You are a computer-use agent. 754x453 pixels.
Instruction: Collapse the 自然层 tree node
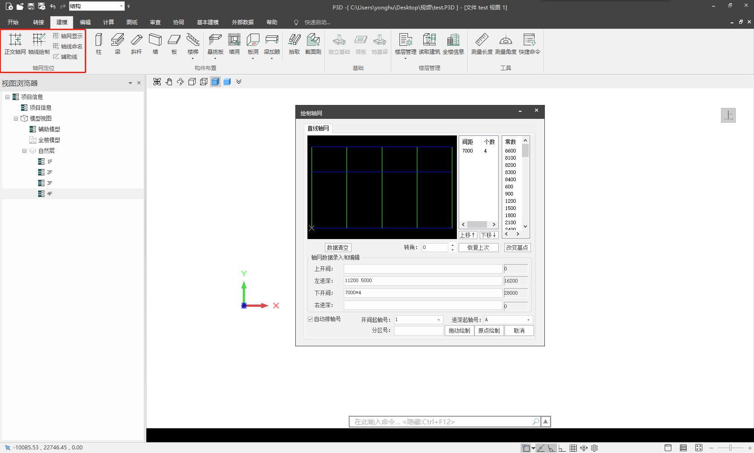pyautogui.click(x=25, y=151)
